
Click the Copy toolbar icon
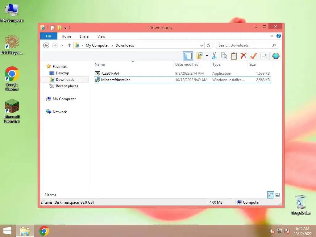click(224, 56)
